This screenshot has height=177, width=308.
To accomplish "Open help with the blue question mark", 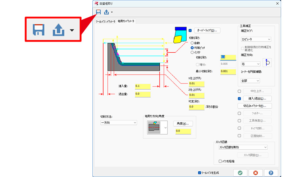I will 271,173.
